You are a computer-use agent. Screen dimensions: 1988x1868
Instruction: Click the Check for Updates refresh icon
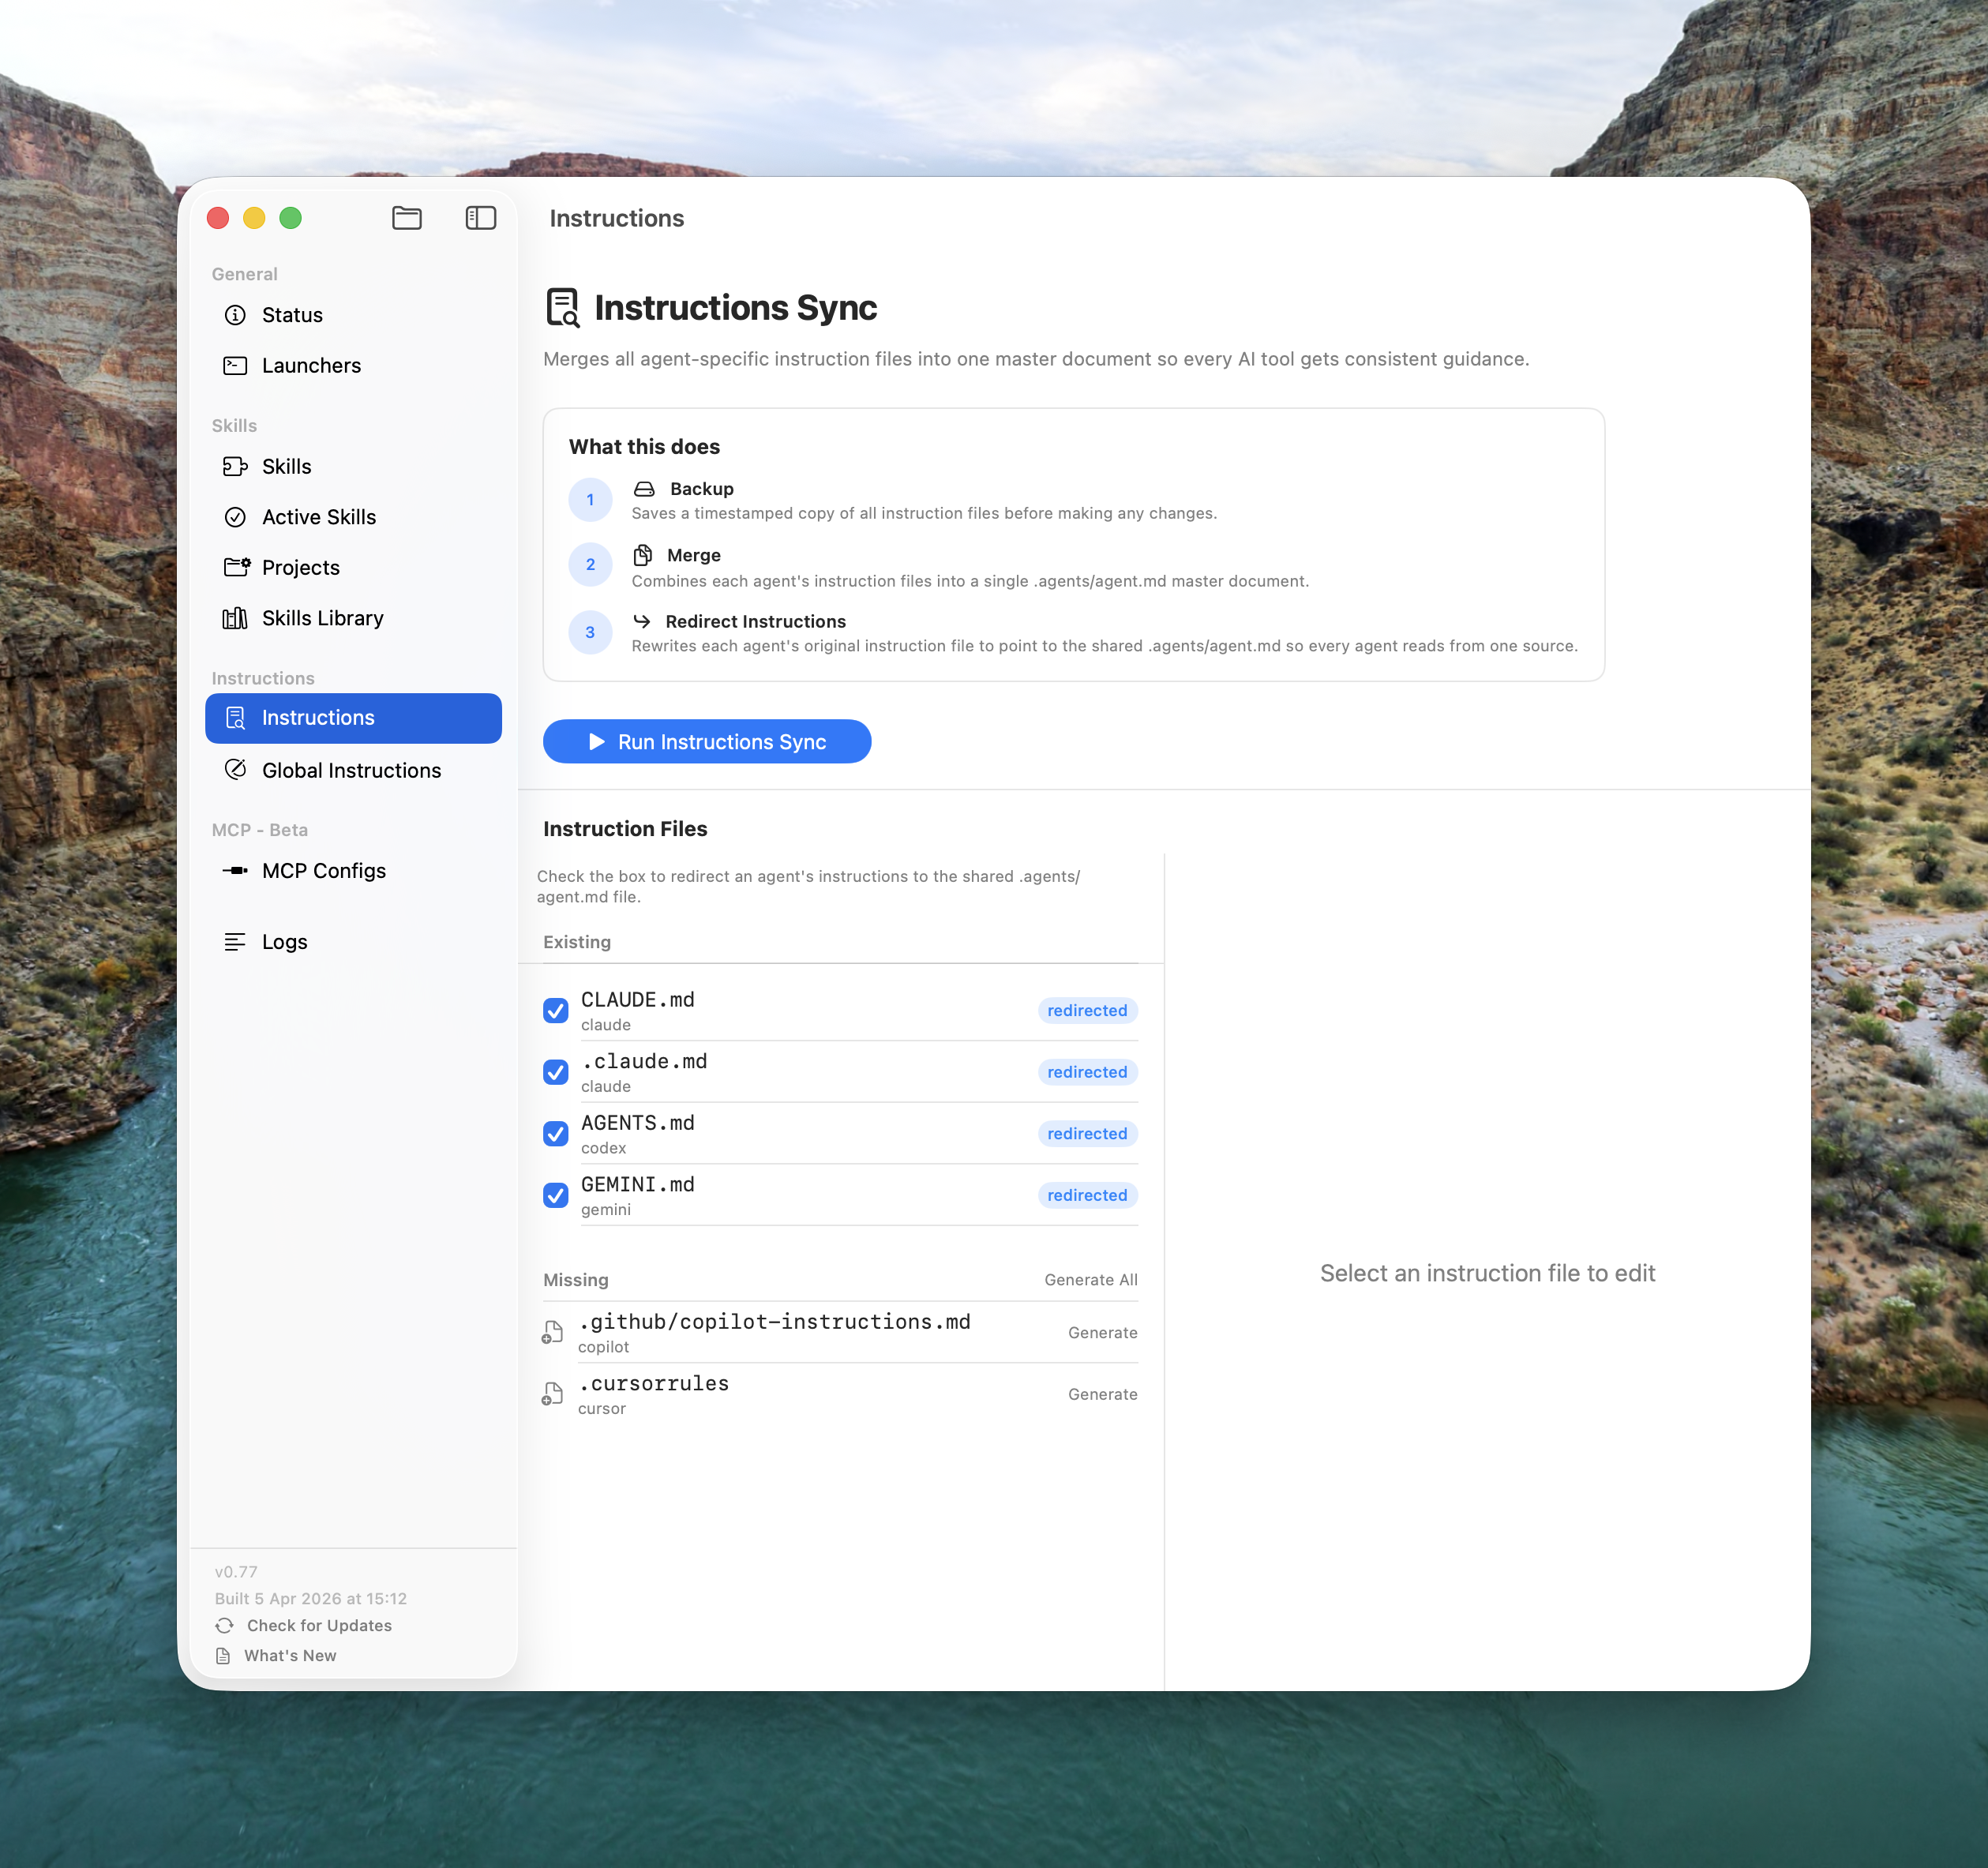click(x=225, y=1625)
